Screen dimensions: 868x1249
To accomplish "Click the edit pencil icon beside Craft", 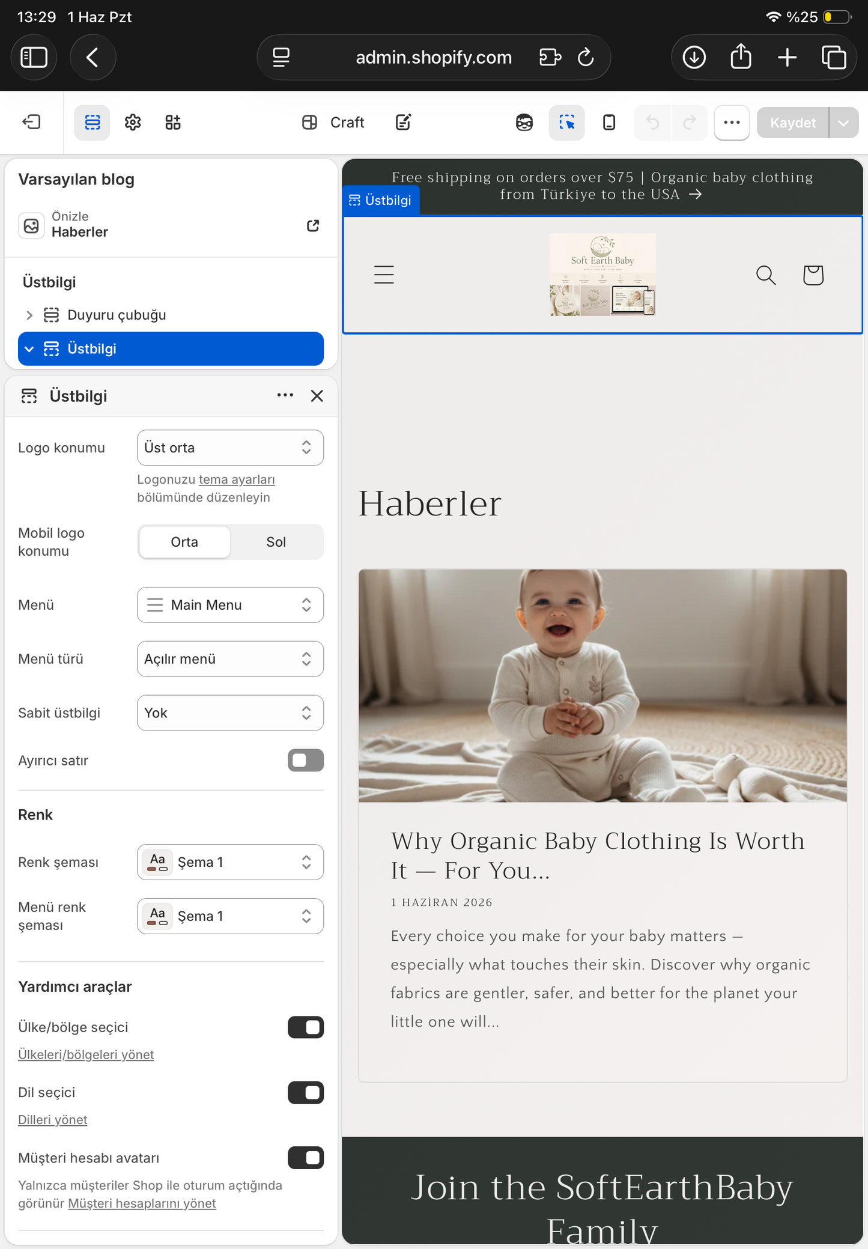I will click(x=403, y=123).
